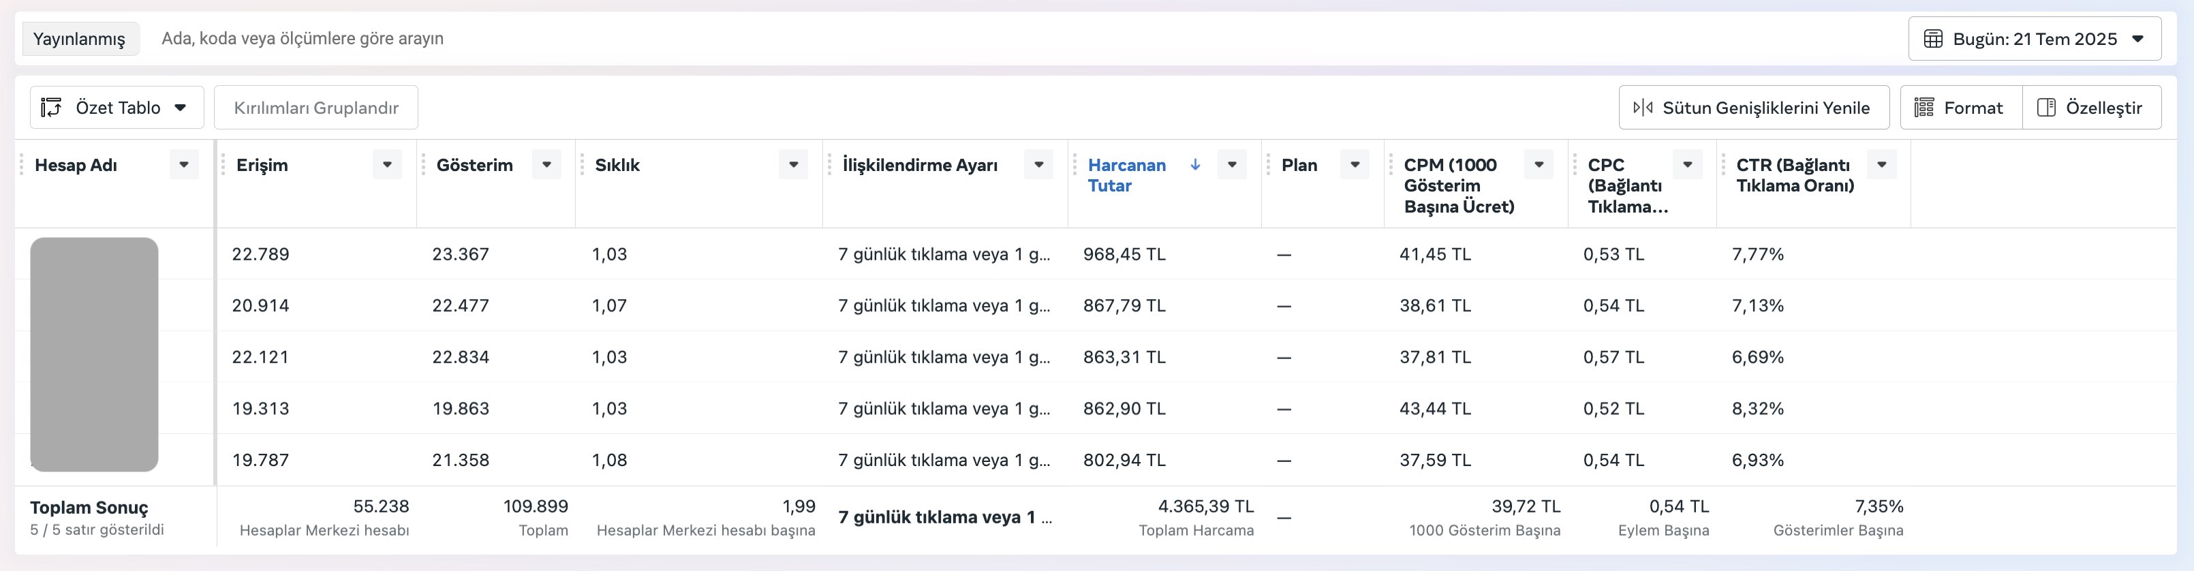
Task: Click the drag handle left of Gösterim header
Action: tap(423, 164)
